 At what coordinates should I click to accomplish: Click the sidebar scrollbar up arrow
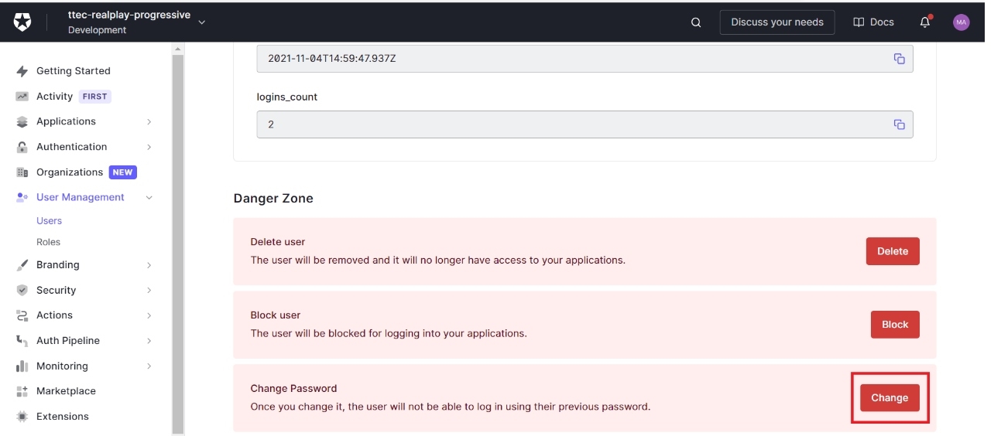coord(178,49)
